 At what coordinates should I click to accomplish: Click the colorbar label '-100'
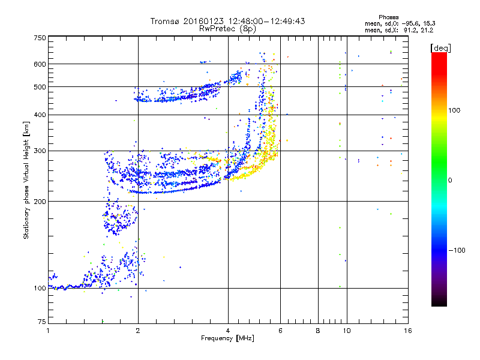click(457, 250)
